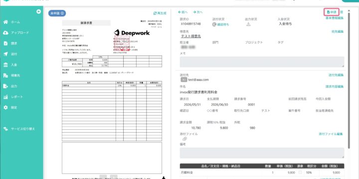Click the 請求金額 value 10,780
This screenshot has width=359, height=179.
pos(196,128)
